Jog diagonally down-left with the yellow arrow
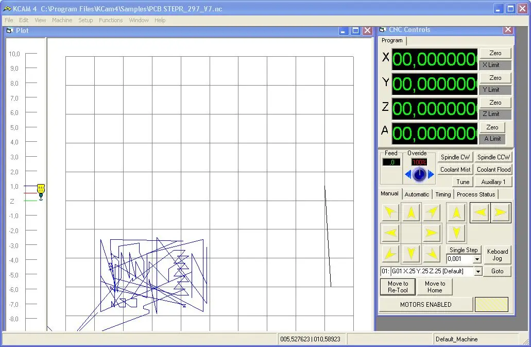Screen dimensions: 531x347 390,254
